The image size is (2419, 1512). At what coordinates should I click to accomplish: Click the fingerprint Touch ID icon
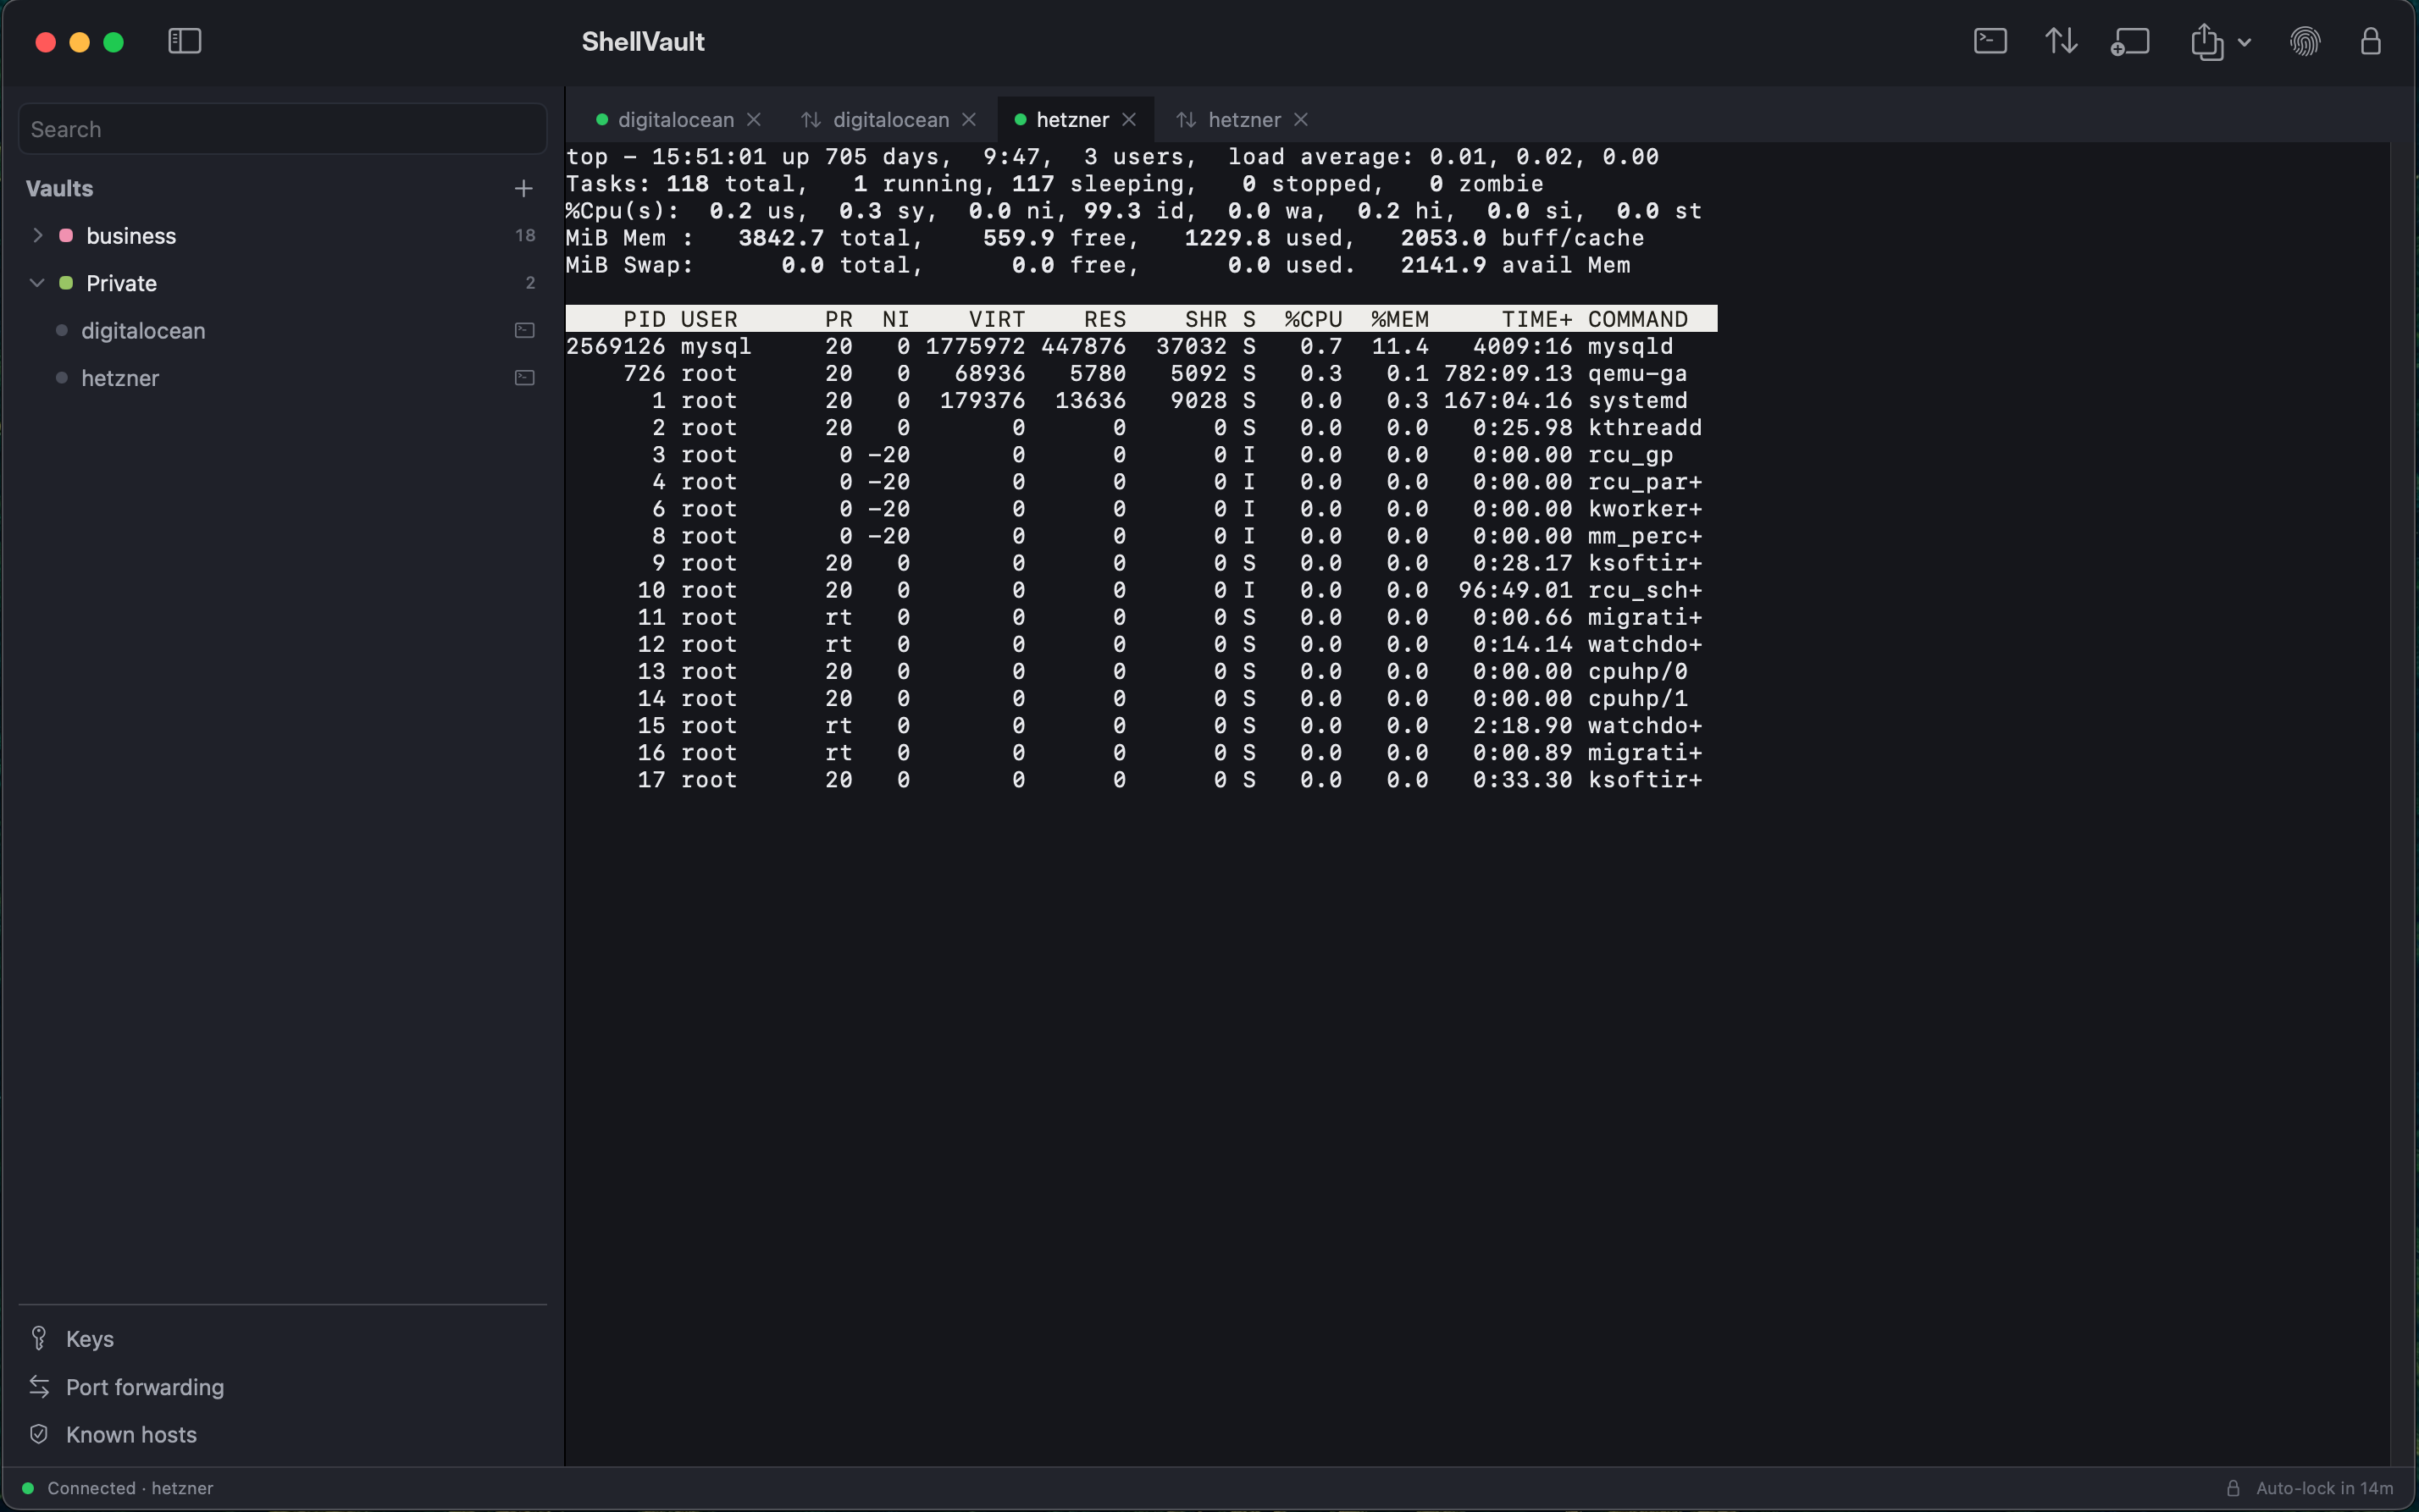(x=2304, y=41)
